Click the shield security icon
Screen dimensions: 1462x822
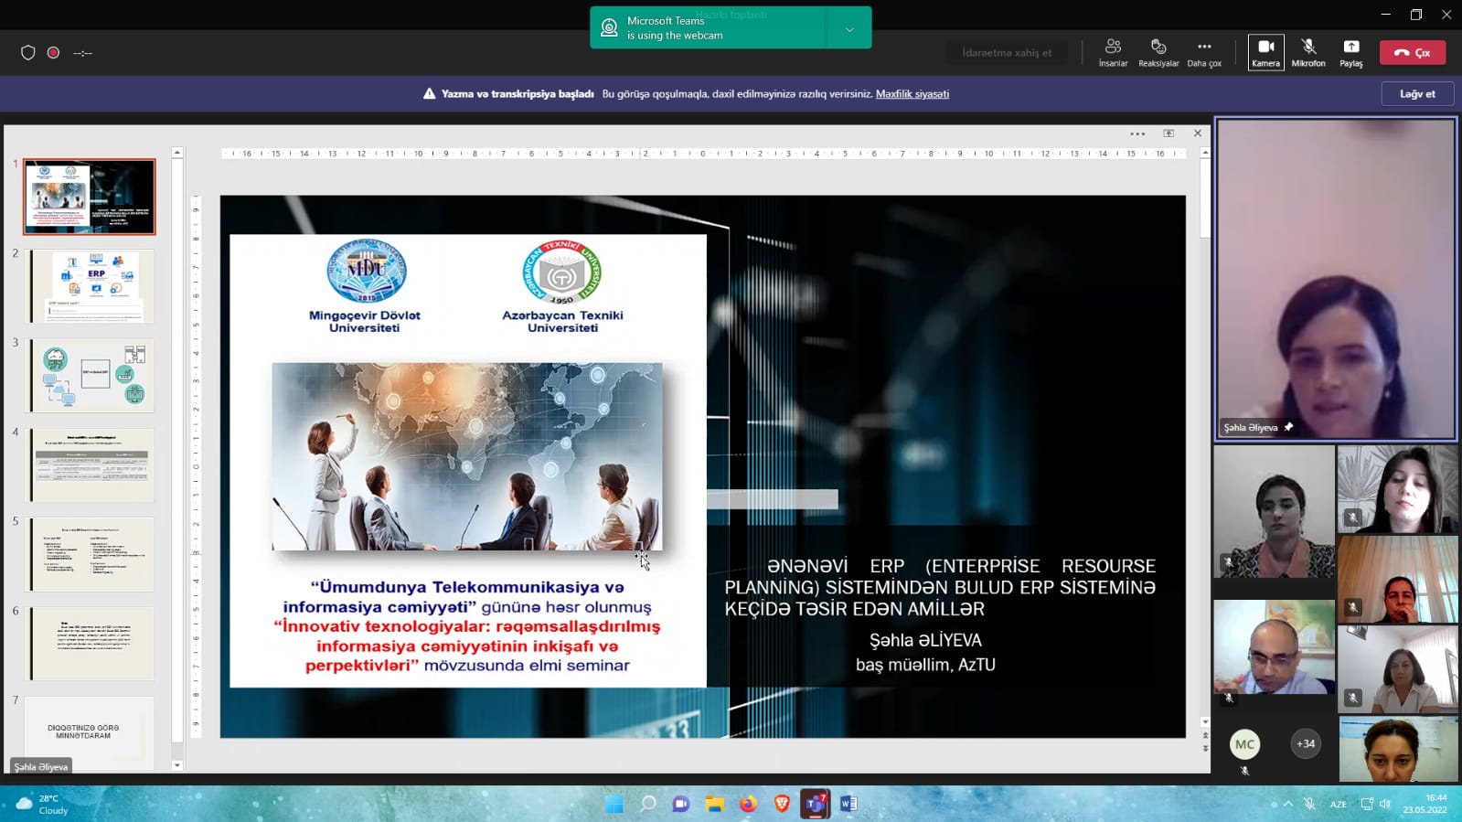(28, 53)
